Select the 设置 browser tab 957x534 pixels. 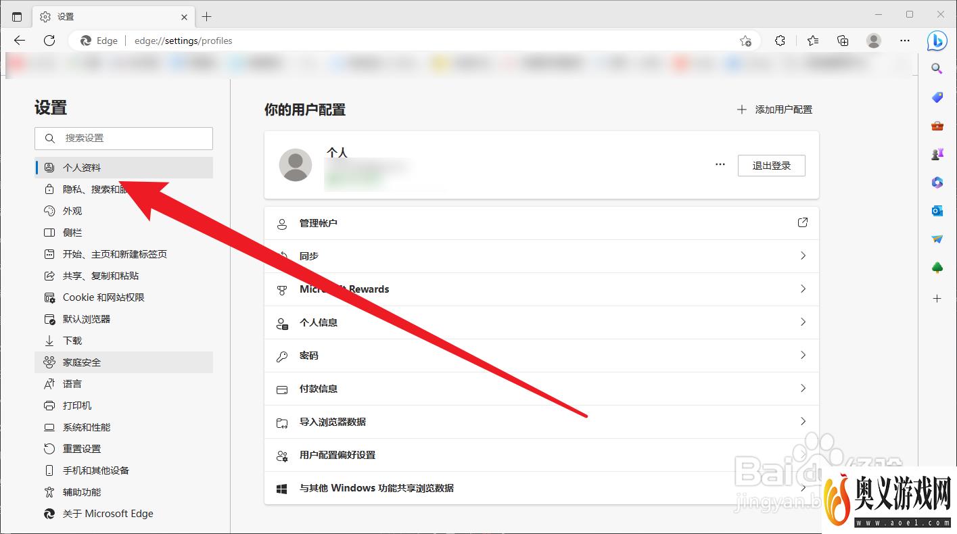114,16
